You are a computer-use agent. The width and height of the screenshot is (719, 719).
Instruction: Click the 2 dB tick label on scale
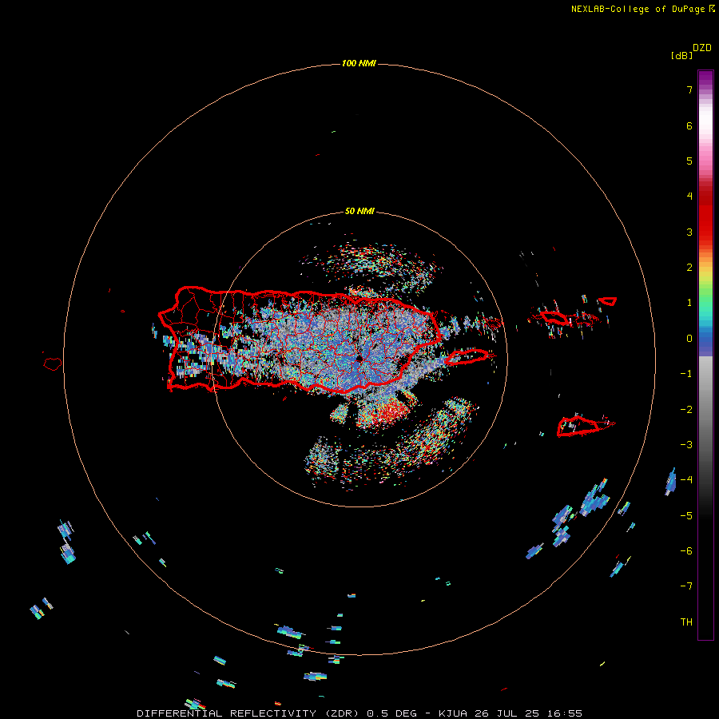(x=689, y=268)
